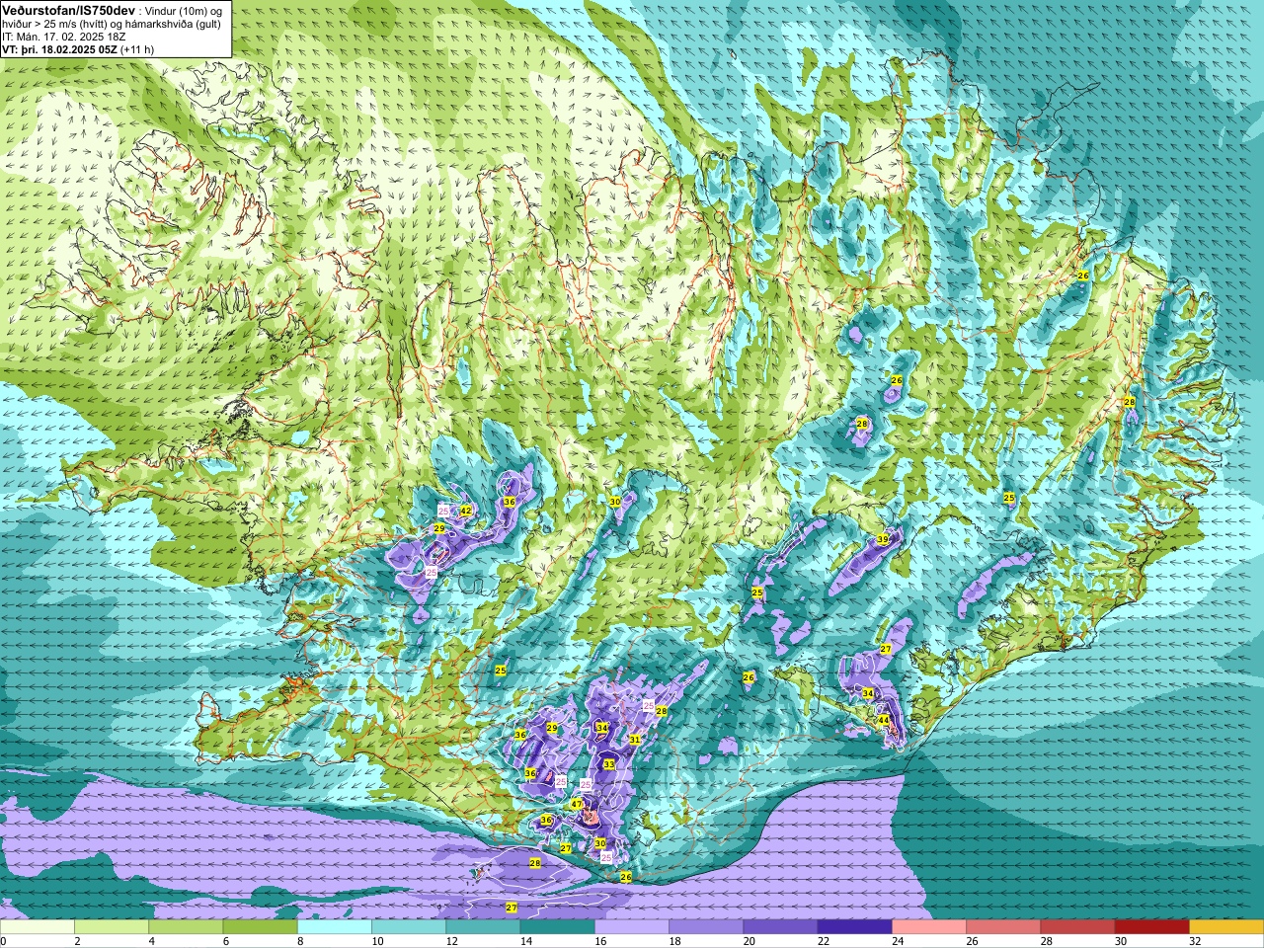The width and height of the screenshot is (1264, 948).
Task: Click the yellow gust marker labeled 33
Action: pyautogui.click(x=609, y=764)
